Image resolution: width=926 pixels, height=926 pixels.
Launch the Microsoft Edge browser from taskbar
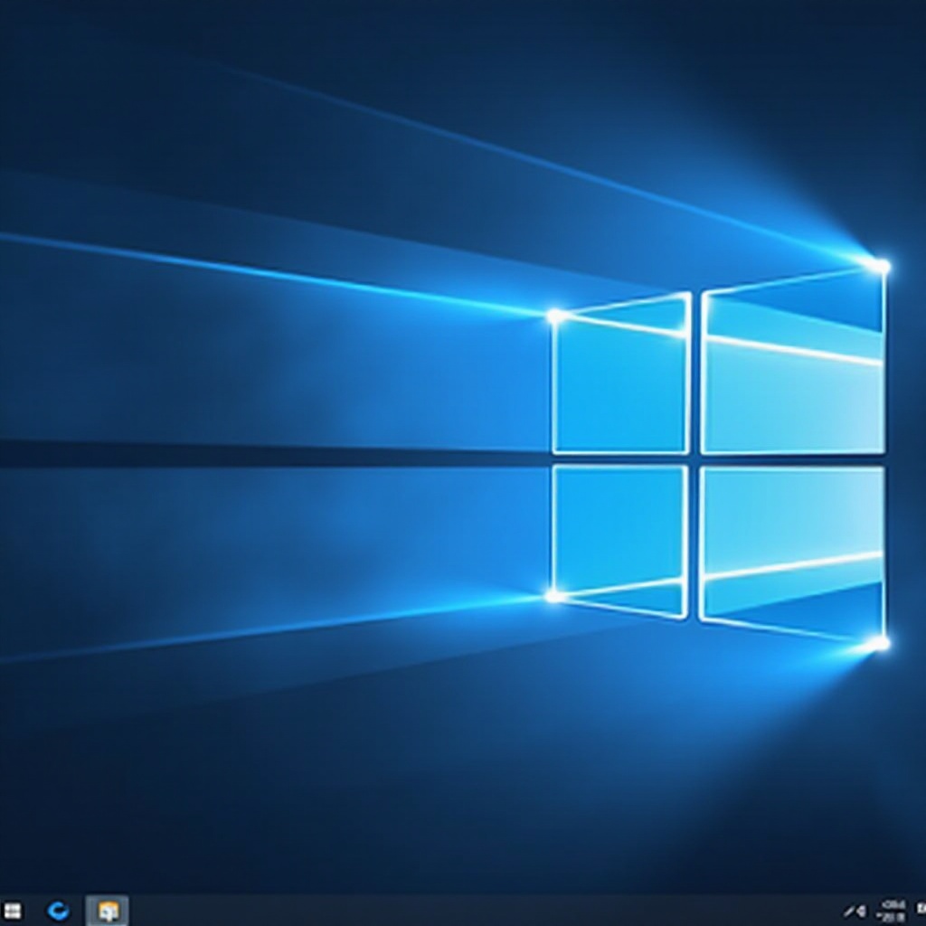(x=59, y=911)
